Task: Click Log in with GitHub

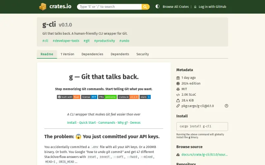Action: (212, 7)
